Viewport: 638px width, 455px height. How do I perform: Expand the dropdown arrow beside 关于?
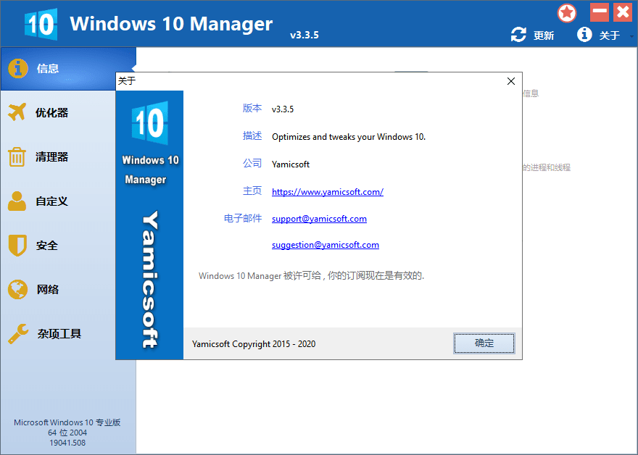click(x=631, y=37)
